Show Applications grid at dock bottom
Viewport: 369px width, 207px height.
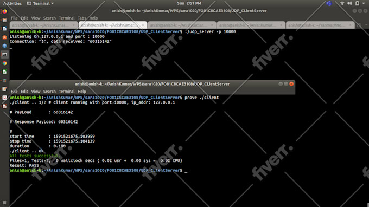click(x=4, y=203)
